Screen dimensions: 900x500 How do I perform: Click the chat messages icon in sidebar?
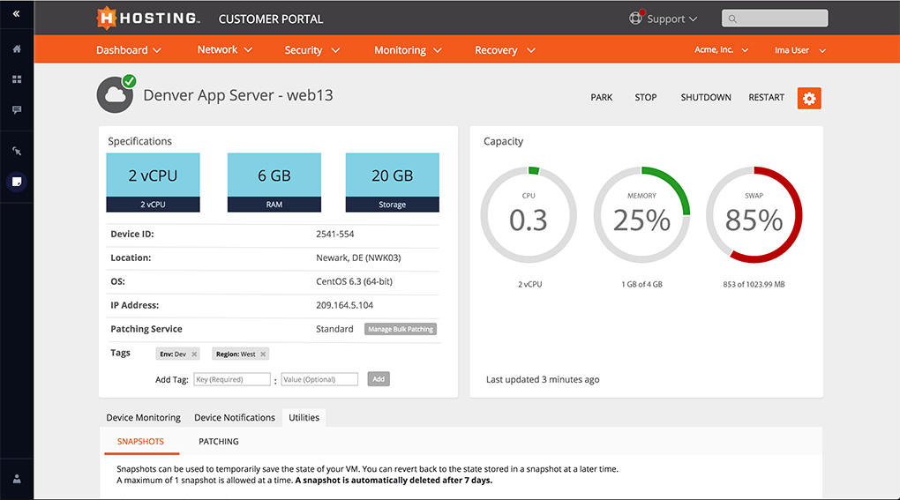(17, 110)
